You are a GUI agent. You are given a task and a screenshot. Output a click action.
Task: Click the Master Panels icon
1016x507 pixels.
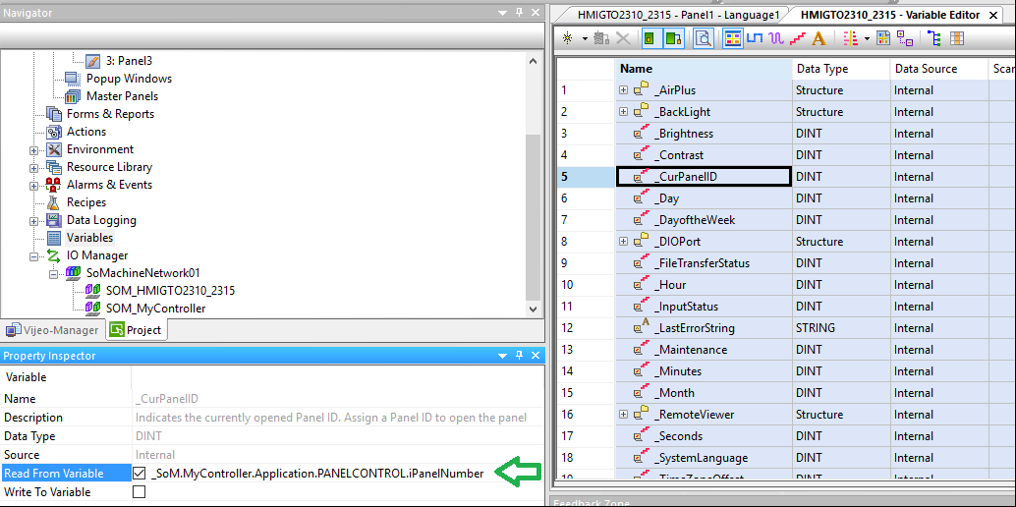[74, 96]
